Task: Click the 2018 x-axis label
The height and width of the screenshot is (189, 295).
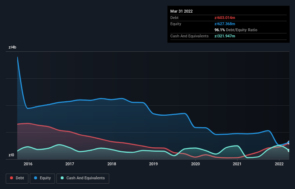Action: [x=112, y=164]
